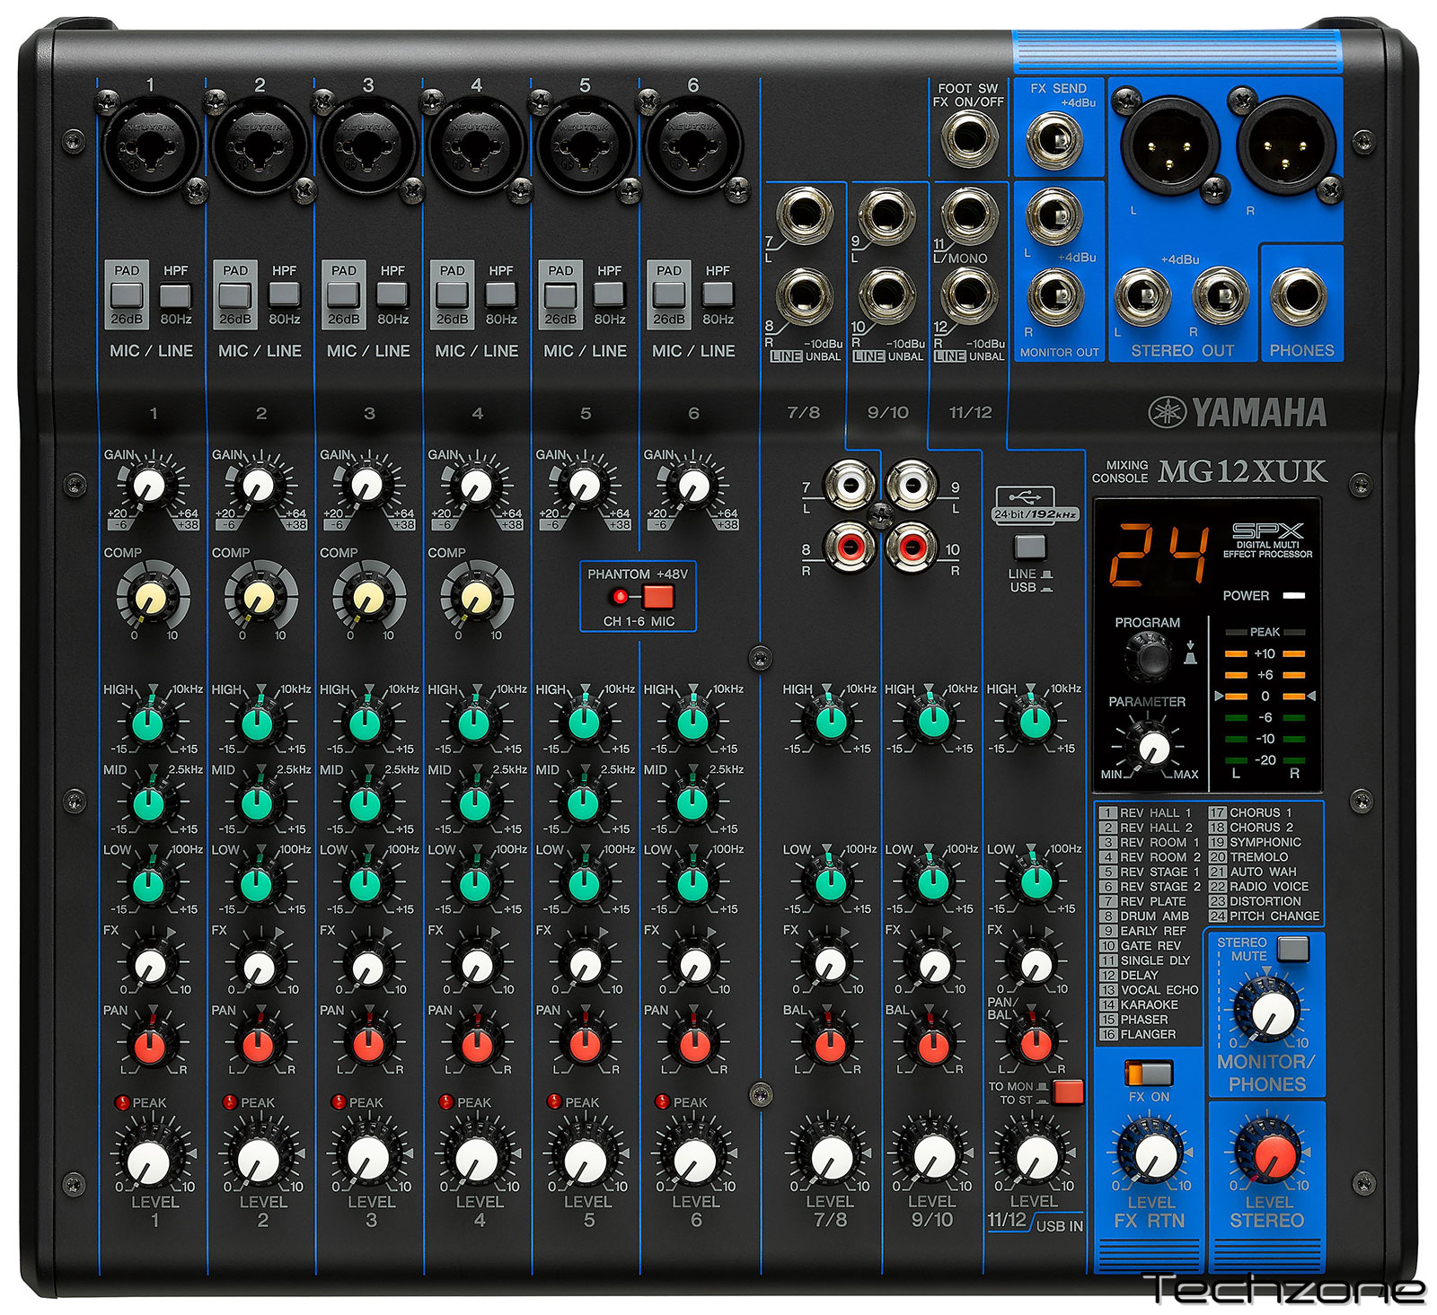Click PITCH CHANGE in the program list
Image resolution: width=1437 pixels, height=1315 pixels.
click(x=1274, y=916)
